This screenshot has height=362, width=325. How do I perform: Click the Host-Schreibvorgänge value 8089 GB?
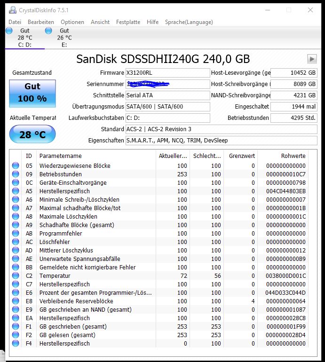[x=294, y=84]
